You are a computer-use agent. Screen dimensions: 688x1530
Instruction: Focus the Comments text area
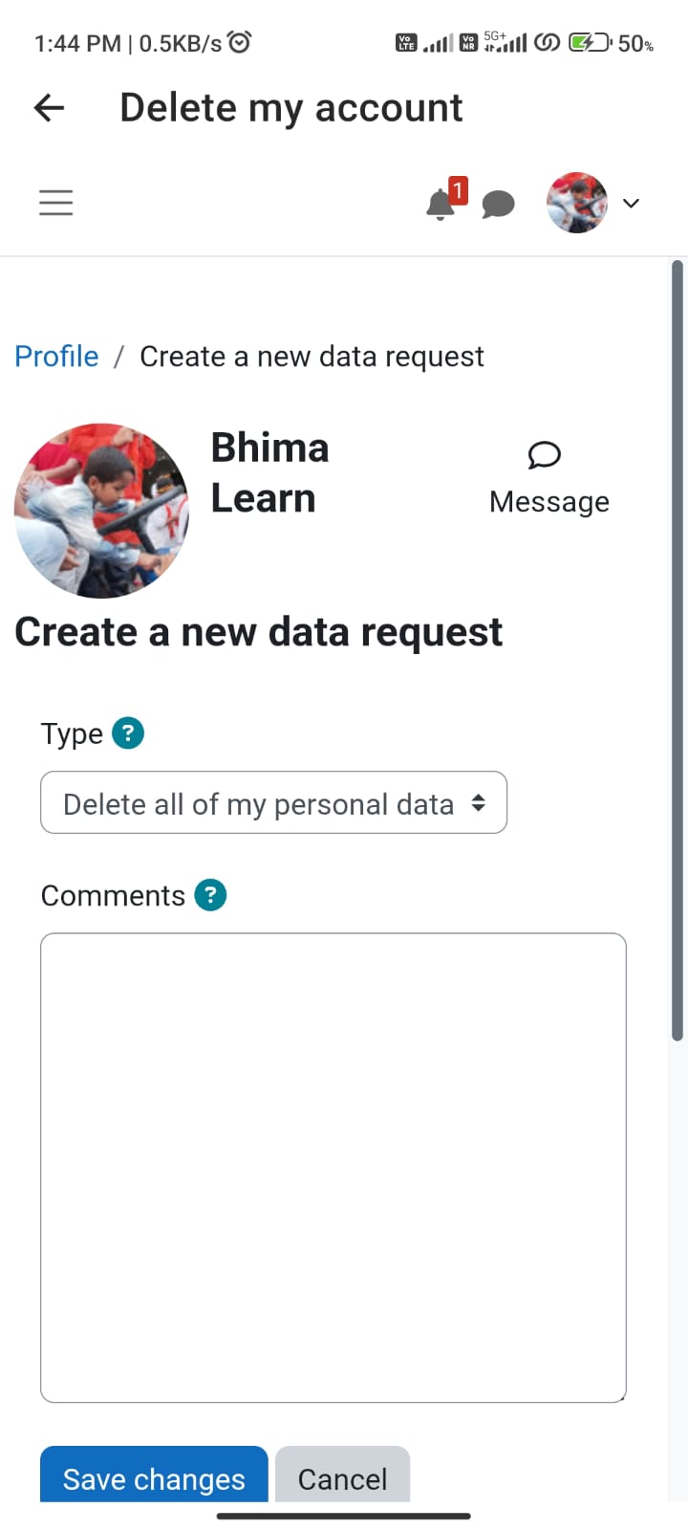[x=333, y=1167]
